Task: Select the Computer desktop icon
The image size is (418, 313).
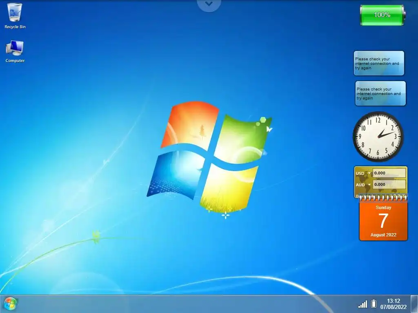Action: pos(15,51)
